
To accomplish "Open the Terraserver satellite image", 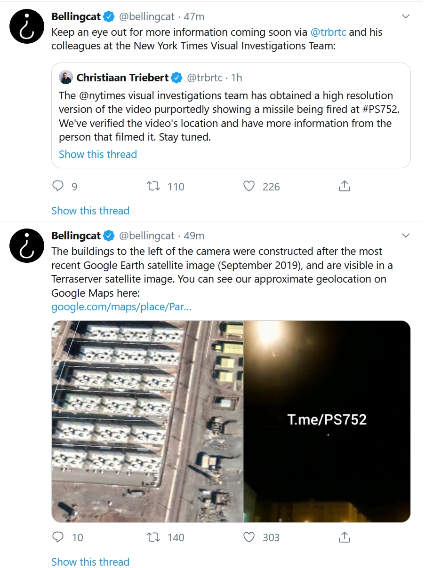I will tap(147, 421).
